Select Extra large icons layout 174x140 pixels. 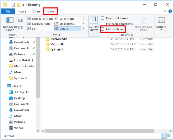click(x=40, y=19)
